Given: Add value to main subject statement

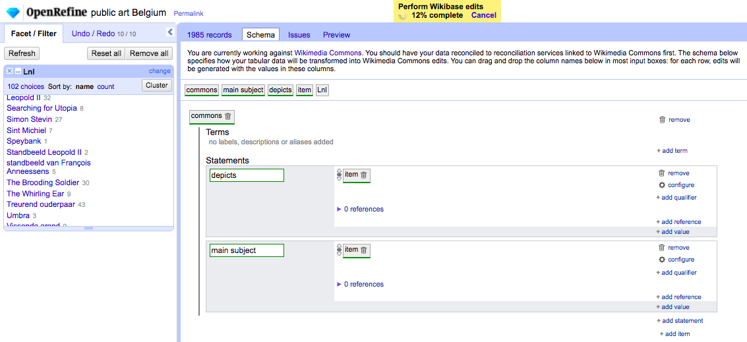Looking at the screenshot, I should click(672, 307).
